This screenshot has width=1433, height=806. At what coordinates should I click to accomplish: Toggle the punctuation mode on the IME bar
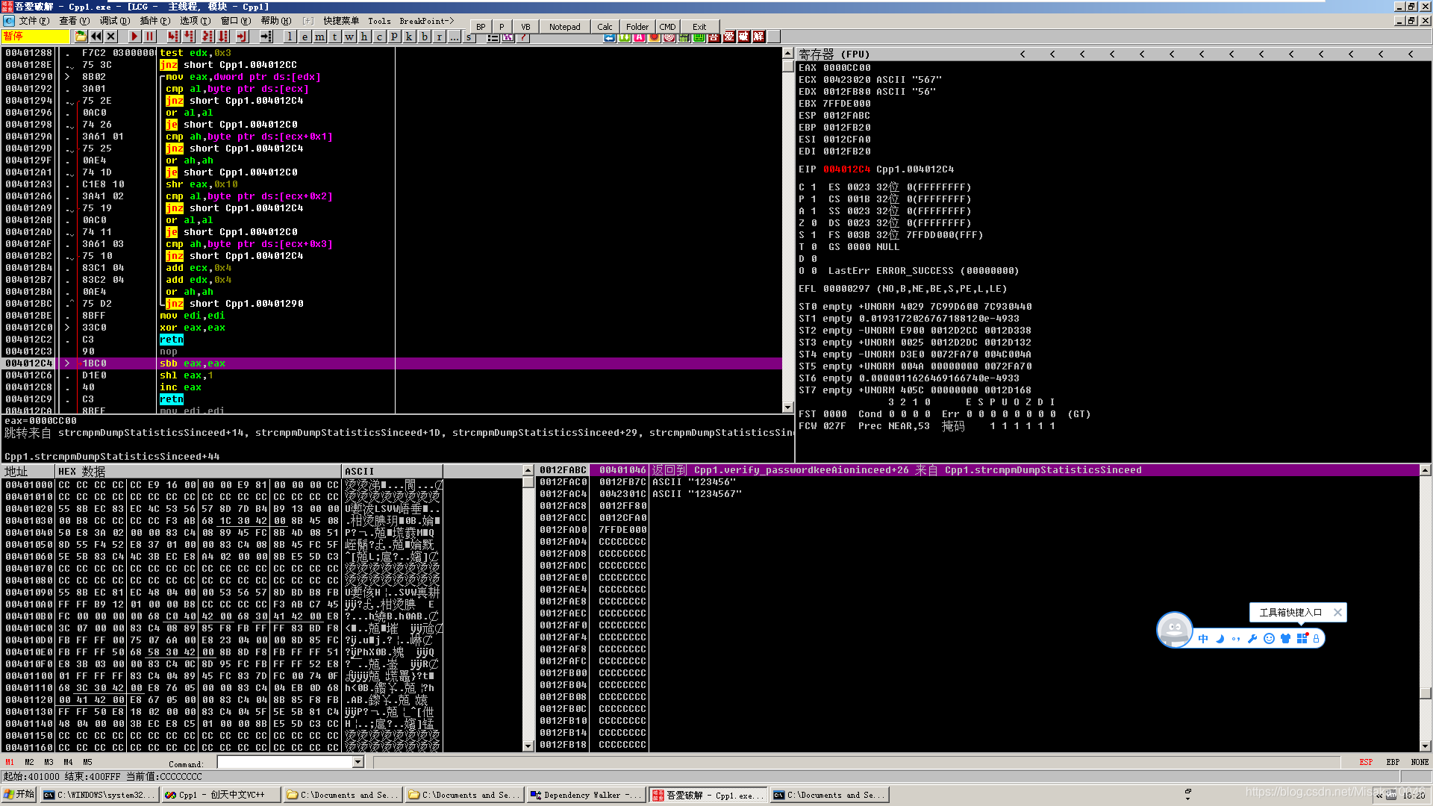tap(1236, 638)
